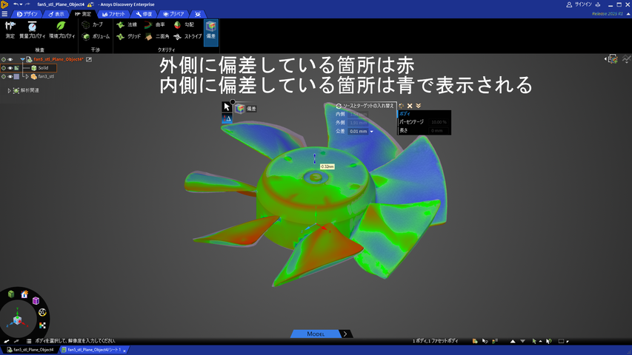Select ボディ option in deviation list
632x355 pixels.
405,114
